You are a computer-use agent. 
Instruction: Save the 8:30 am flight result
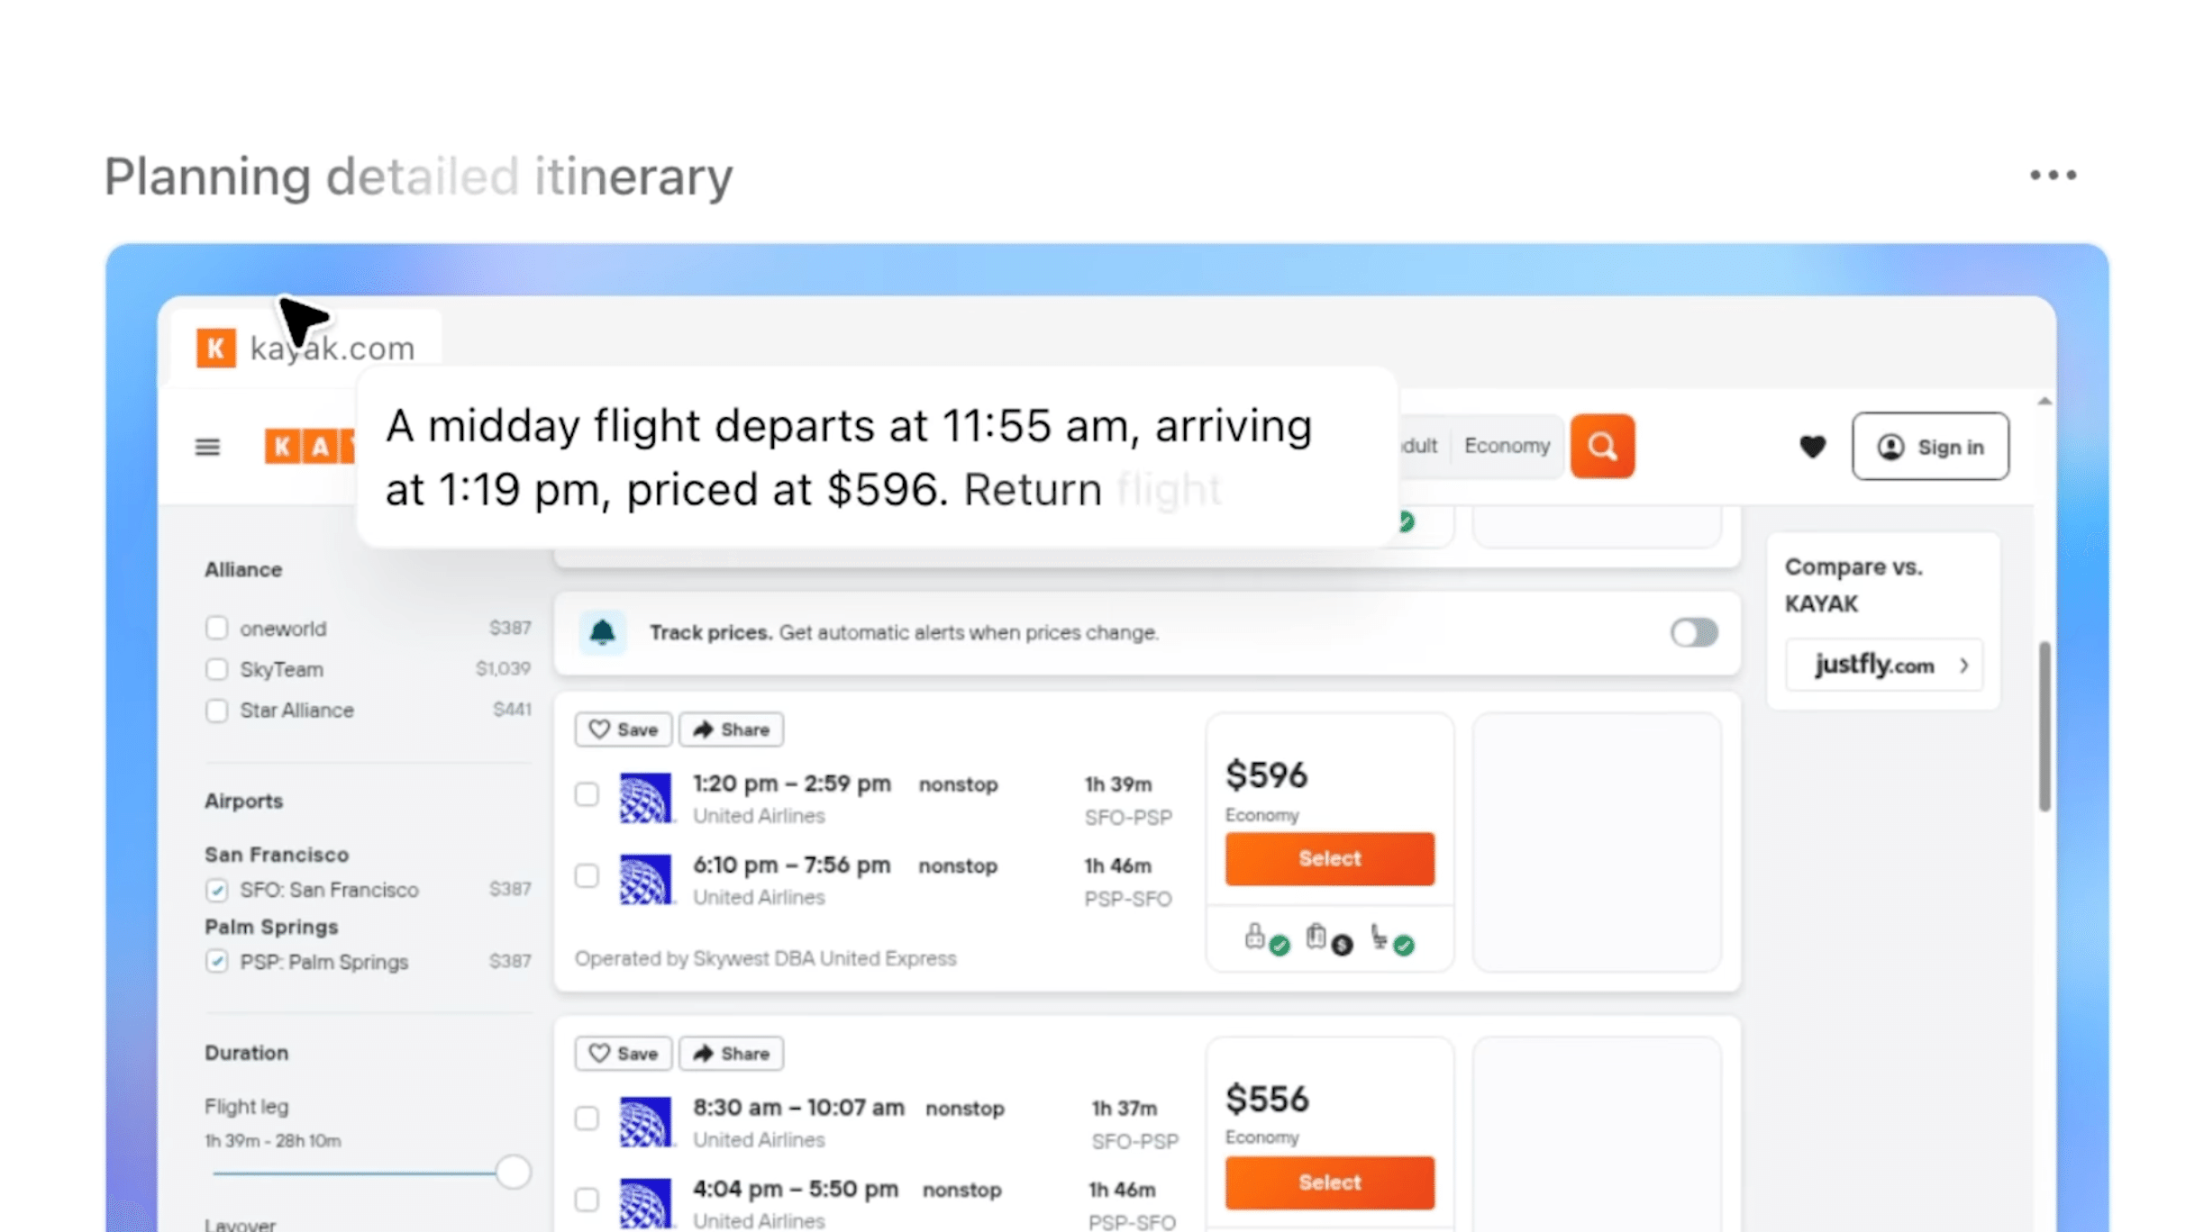pos(623,1054)
